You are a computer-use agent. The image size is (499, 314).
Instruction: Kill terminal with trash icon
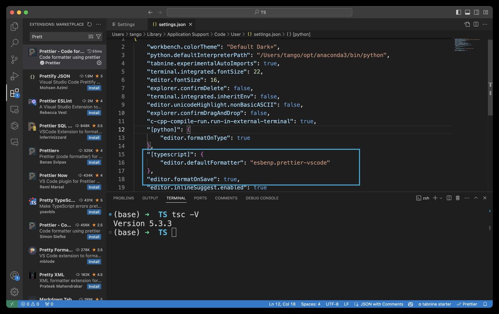pos(457,198)
